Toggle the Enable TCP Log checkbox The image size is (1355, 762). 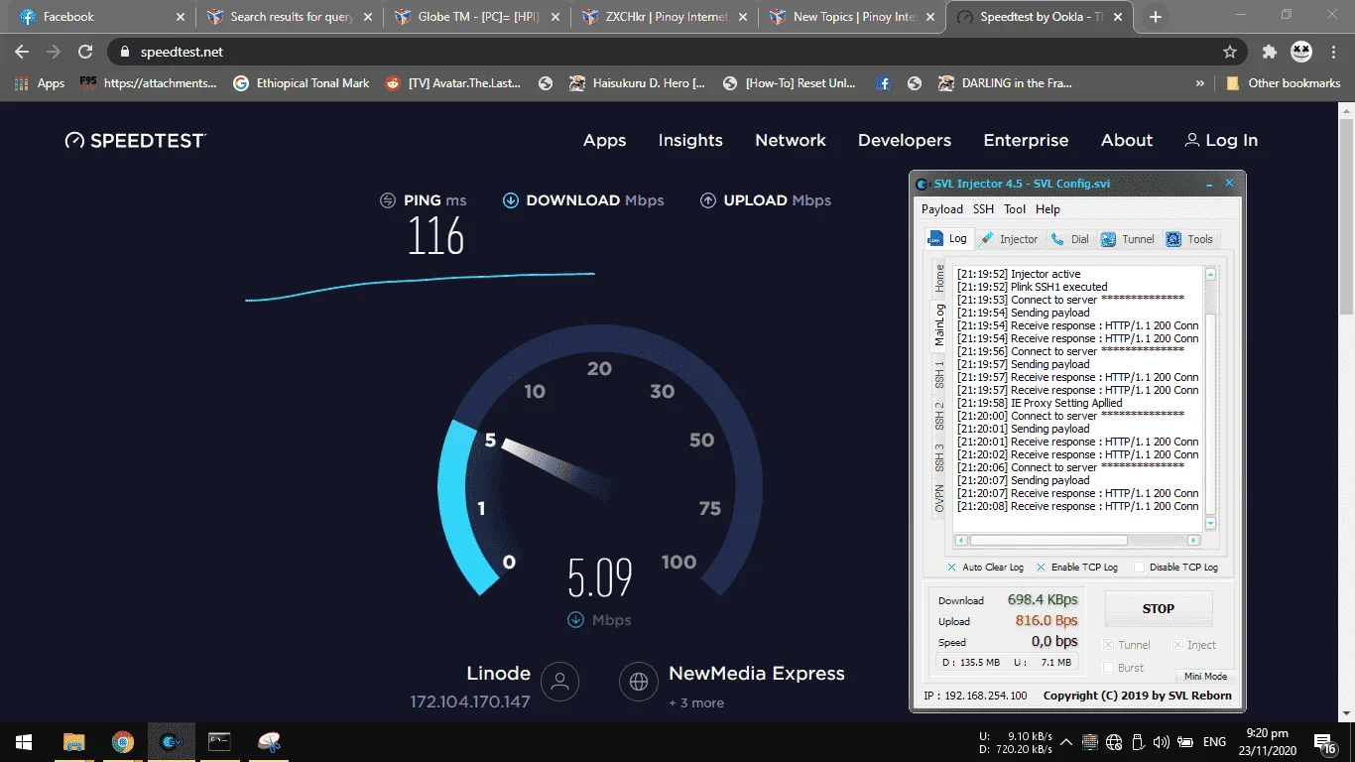1041,568
